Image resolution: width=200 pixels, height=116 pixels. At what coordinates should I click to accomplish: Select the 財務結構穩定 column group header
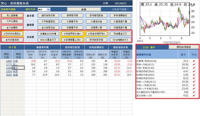[x=97, y=47]
